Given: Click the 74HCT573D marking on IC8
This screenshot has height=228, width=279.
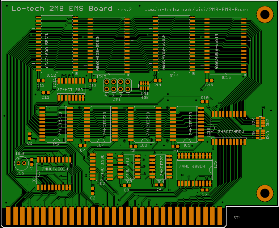Looking at the screenshot, I should (148, 123).
